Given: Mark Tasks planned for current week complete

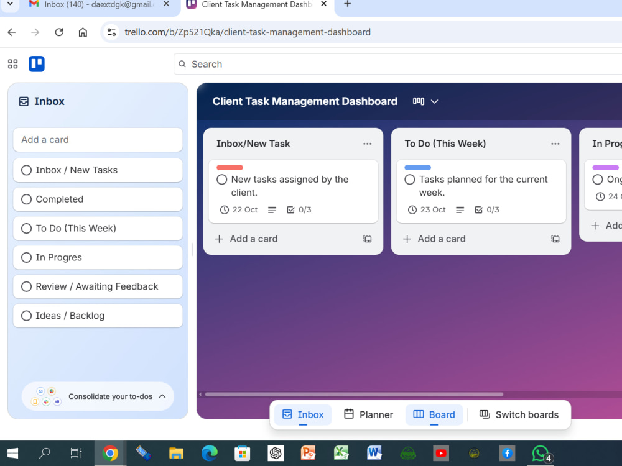Looking at the screenshot, I should (x=410, y=180).
